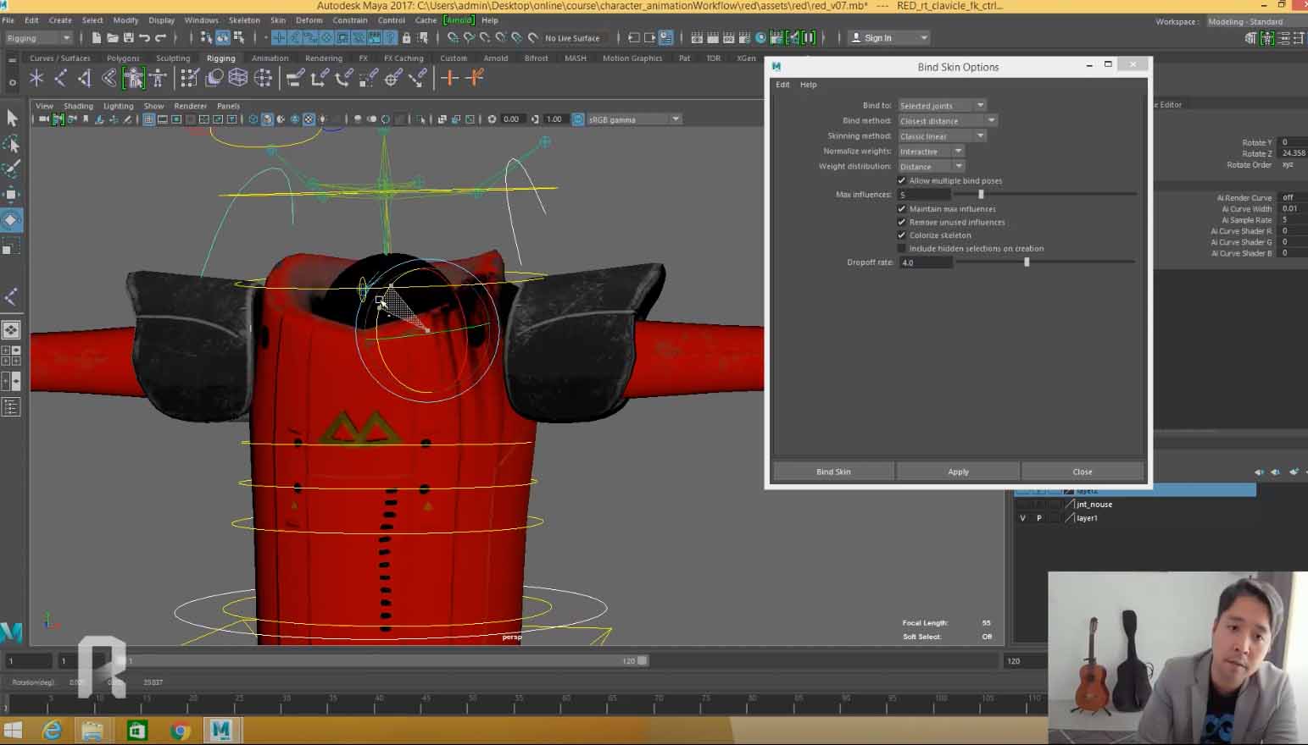Click the Save scene icon

[x=128, y=38]
